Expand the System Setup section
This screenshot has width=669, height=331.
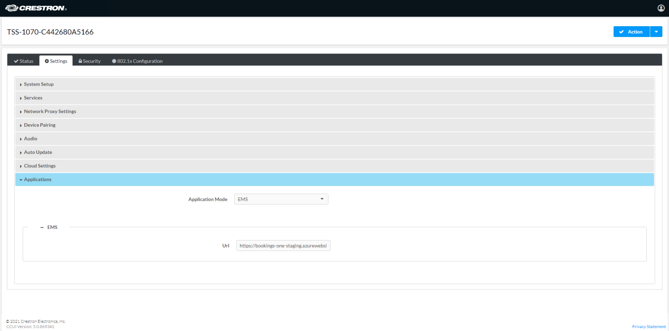(39, 84)
